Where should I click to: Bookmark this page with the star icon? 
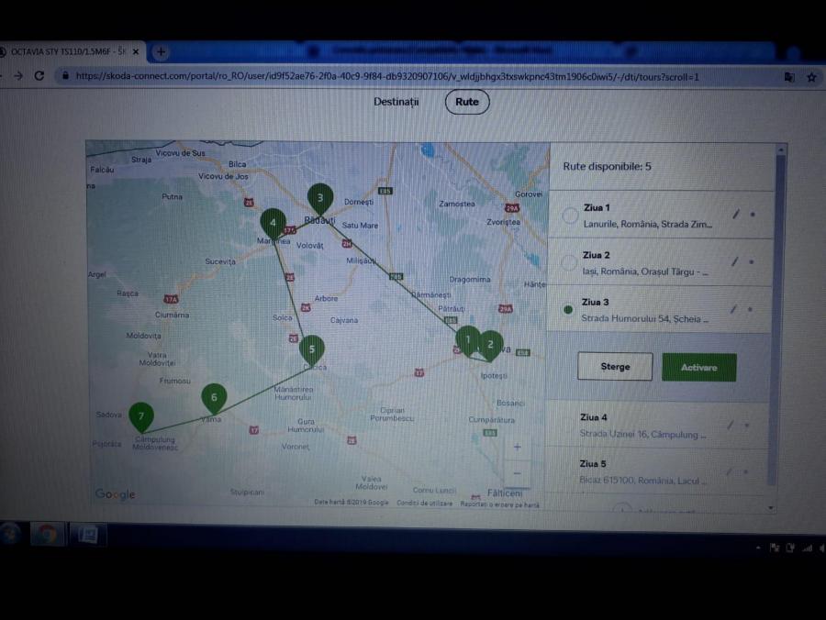tap(811, 77)
